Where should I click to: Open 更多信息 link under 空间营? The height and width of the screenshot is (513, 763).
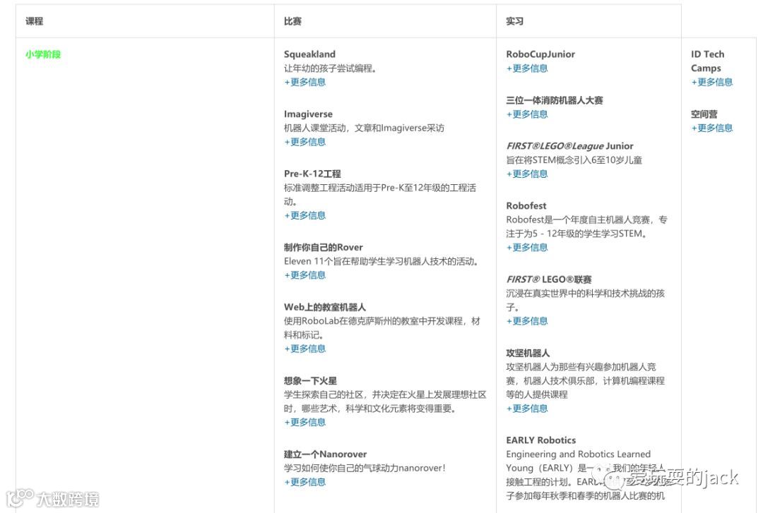click(712, 128)
